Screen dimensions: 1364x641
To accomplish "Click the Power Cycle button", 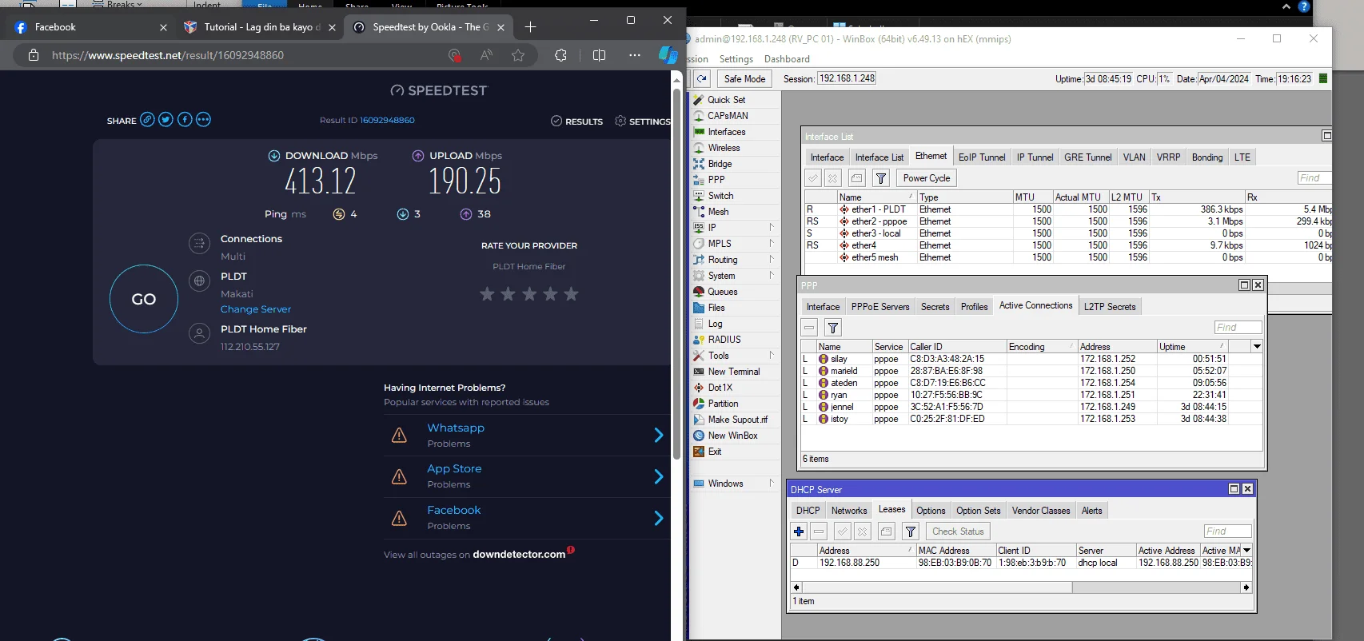I will coord(927,178).
